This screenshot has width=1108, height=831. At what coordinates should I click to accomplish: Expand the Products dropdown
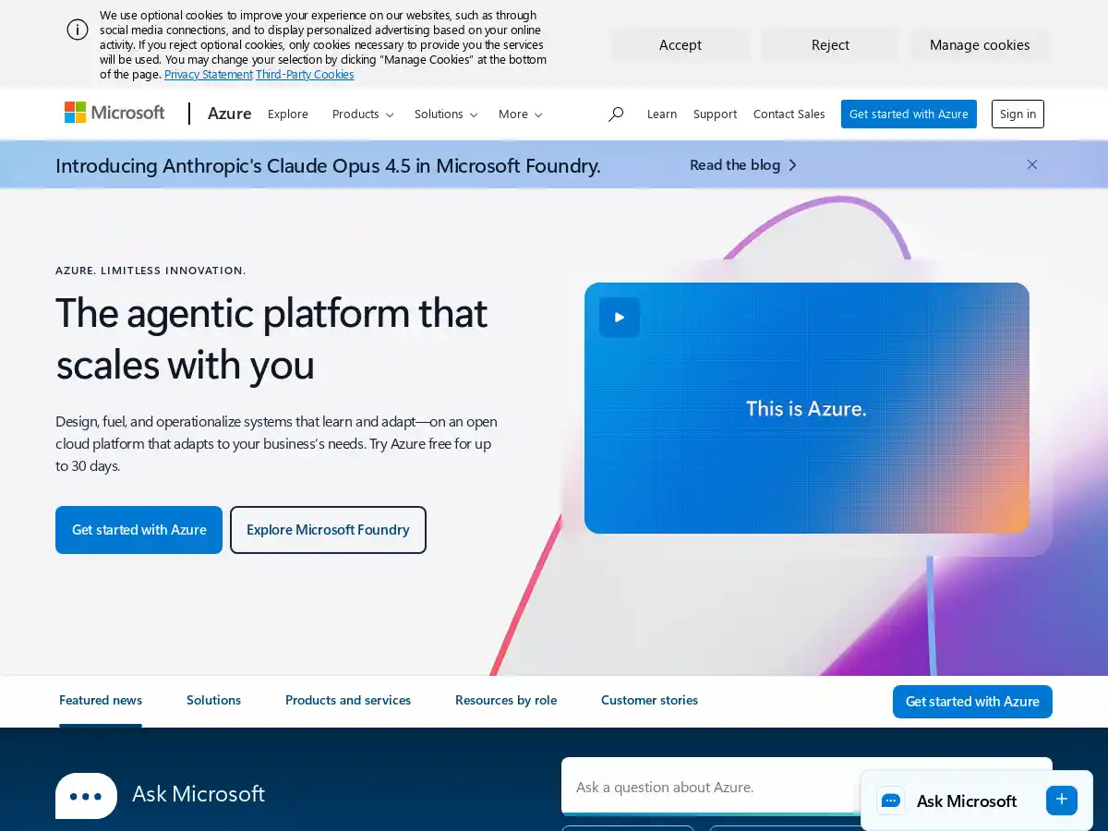click(362, 114)
